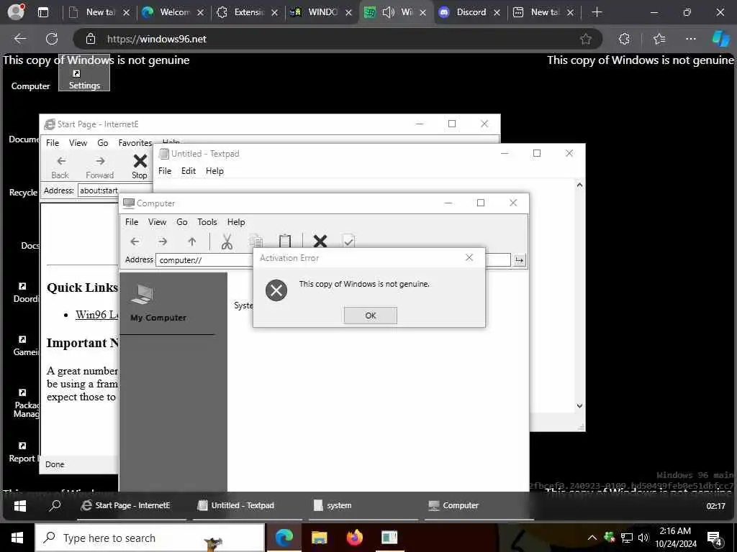Viewport: 737px width, 552px height.
Task: Click the Properties checkmark icon
Action: click(x=348, y=241)
